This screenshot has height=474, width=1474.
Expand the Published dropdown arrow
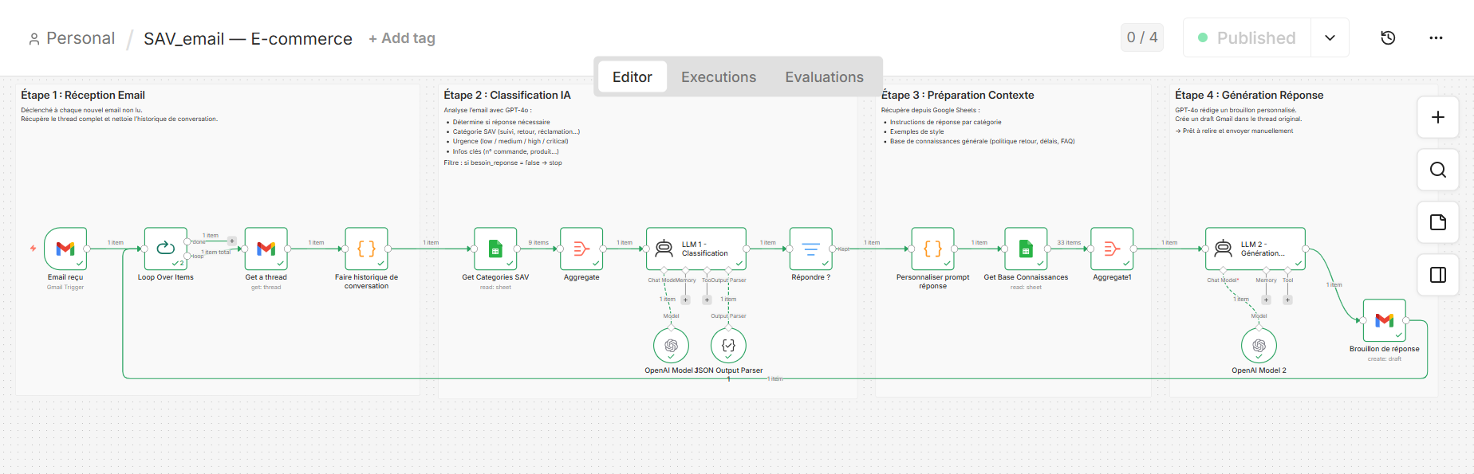point(1330,37)
